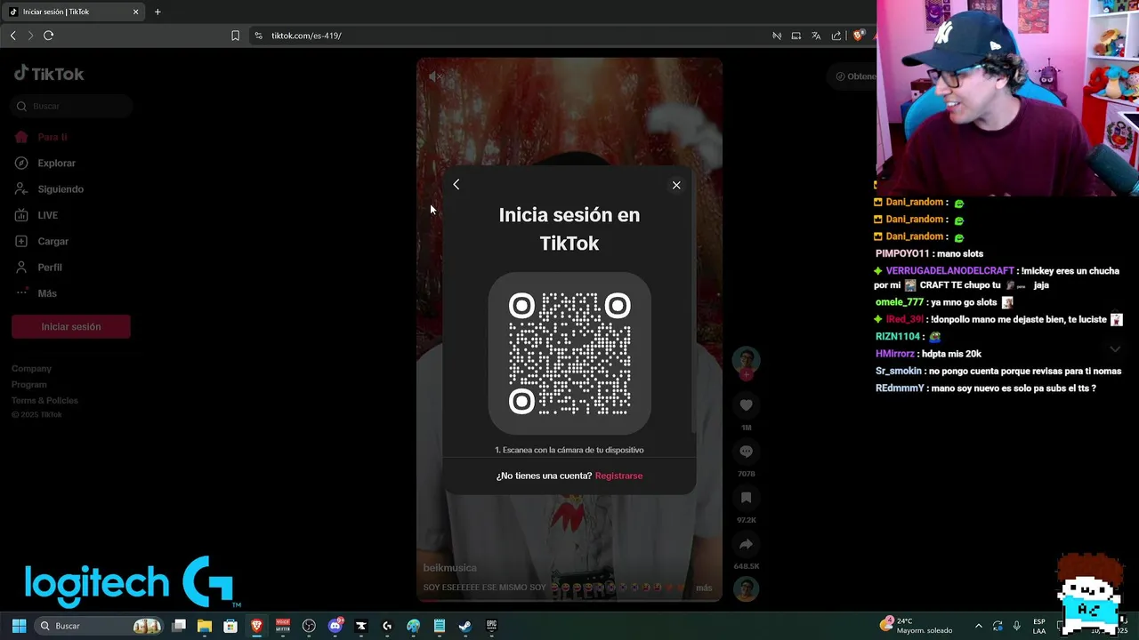Click the install-app icon in address bar
This screenshot has height=640, width=1139.
796,36
